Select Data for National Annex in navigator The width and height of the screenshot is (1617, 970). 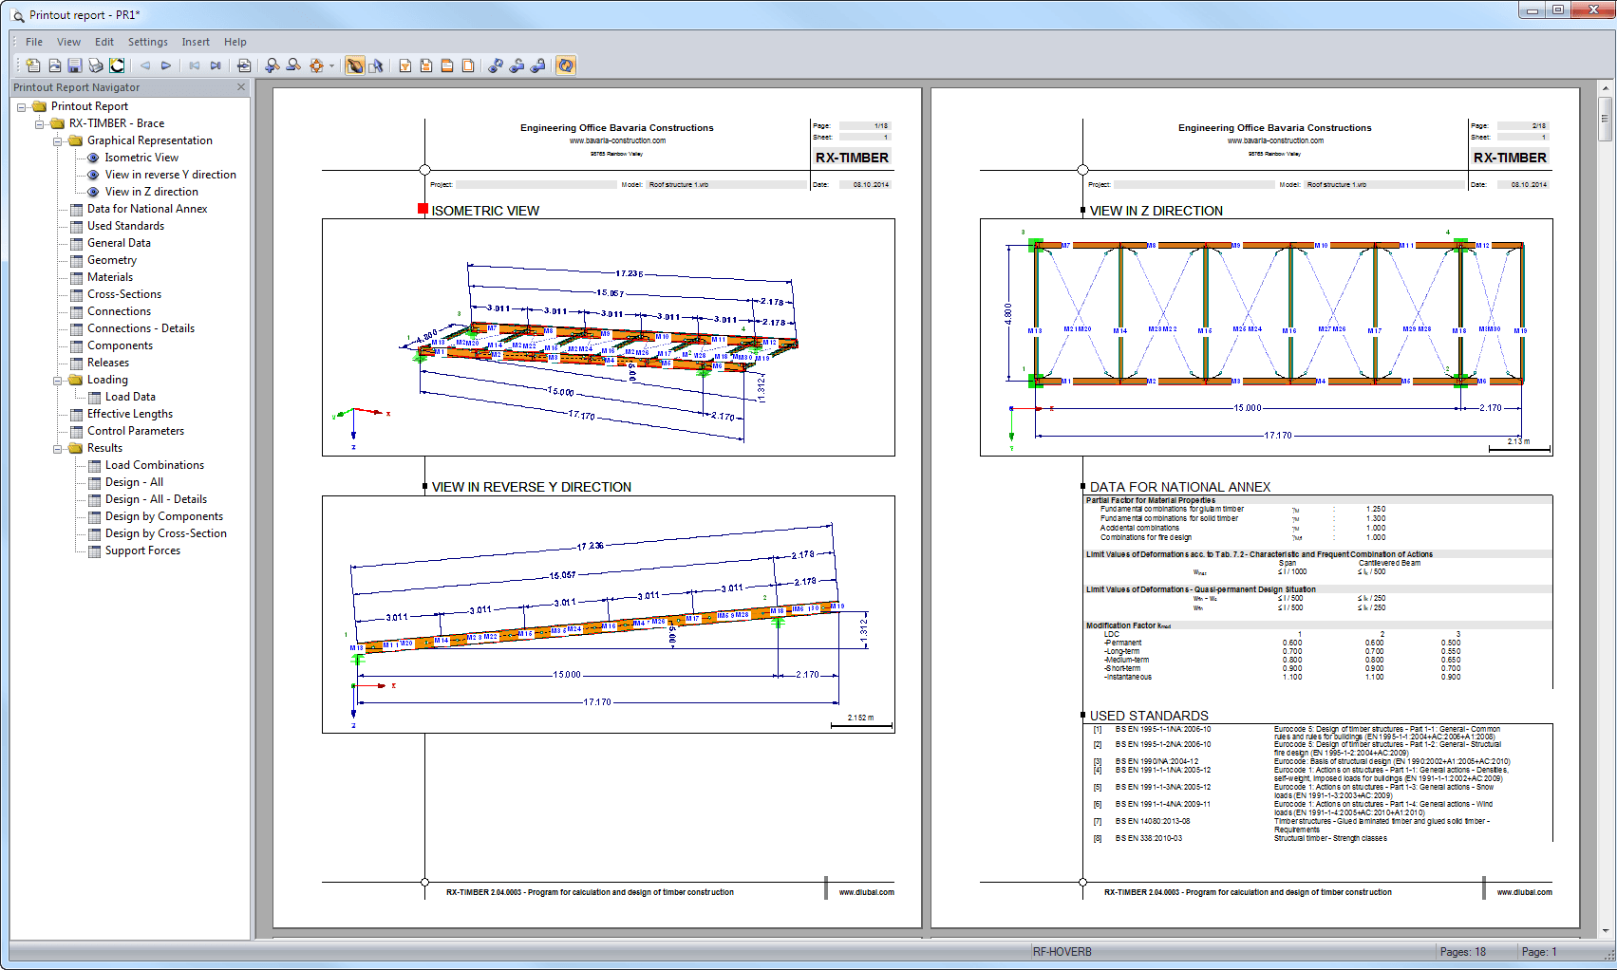tap(147, 209)
